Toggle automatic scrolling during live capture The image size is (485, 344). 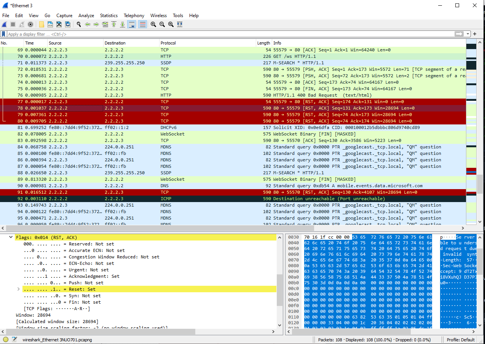(x=131, y=24)
